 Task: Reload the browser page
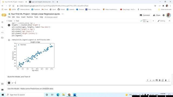(10, 6)
